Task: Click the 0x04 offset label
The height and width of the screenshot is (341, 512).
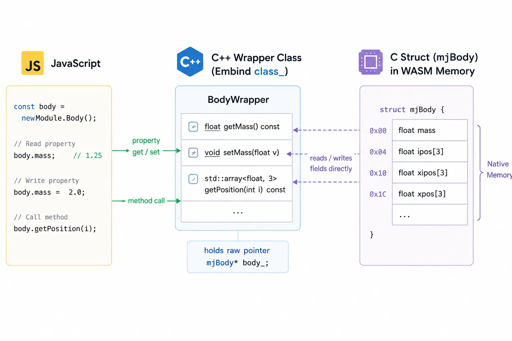Action: (x=378, y=152)
